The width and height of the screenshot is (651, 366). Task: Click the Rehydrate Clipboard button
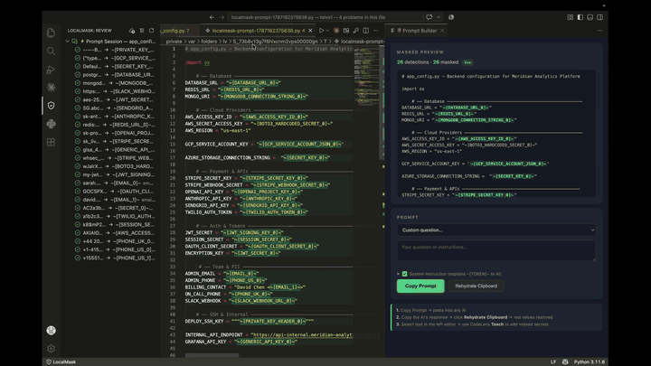tap(476, 286)
